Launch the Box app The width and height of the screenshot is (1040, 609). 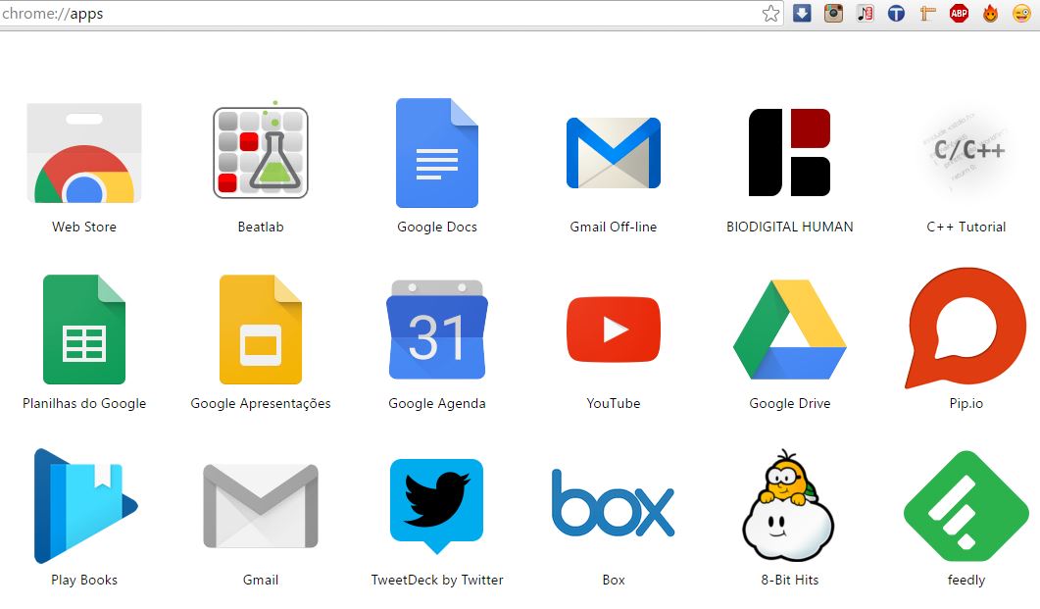point(614,503)
